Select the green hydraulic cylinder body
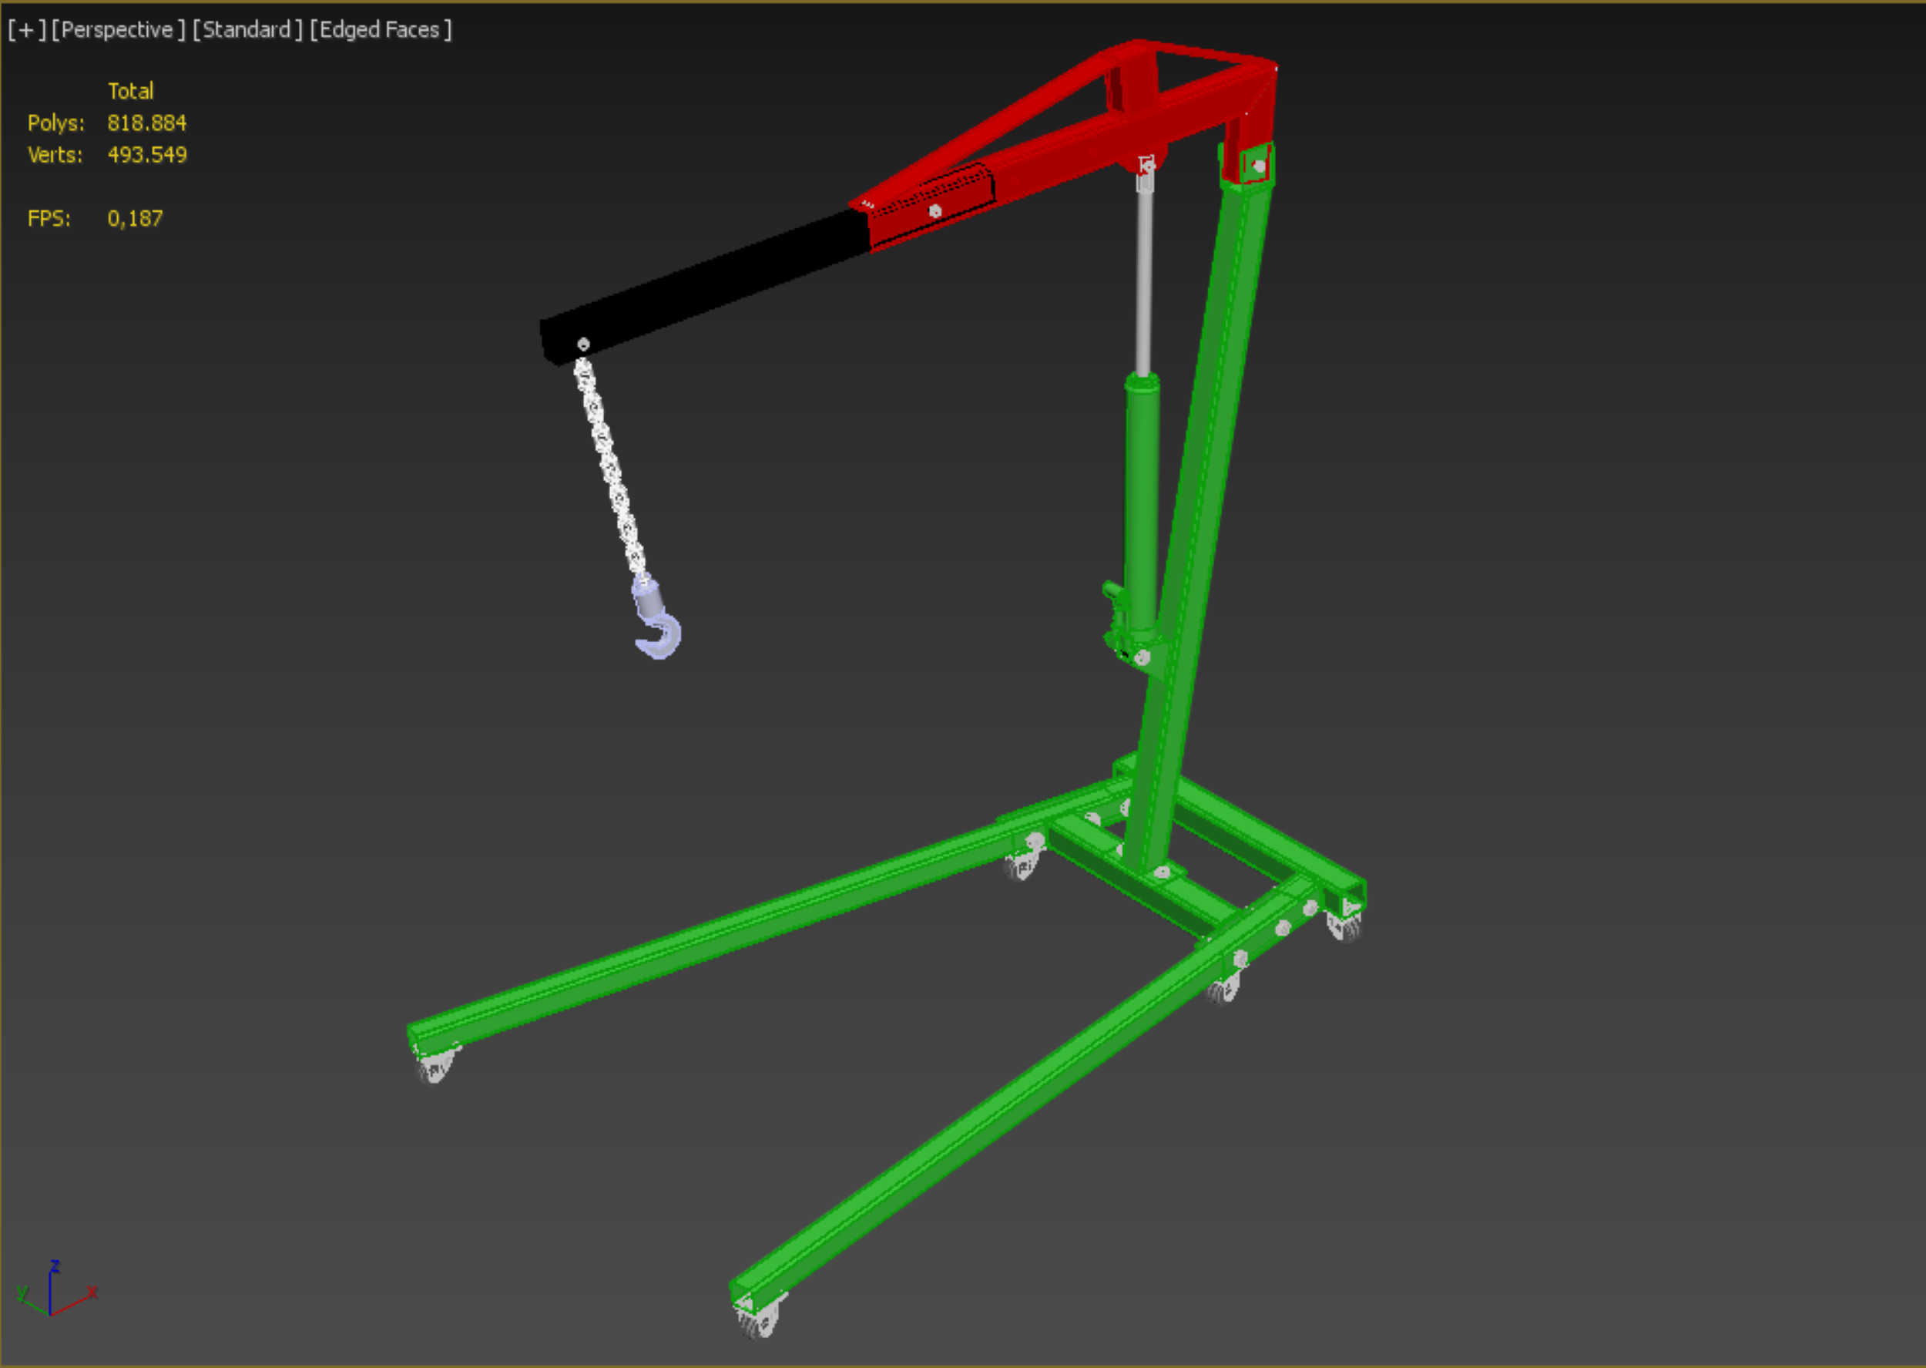Image resolution: width=1926 pixels, height=1368 pixels. coord(1142,506)
